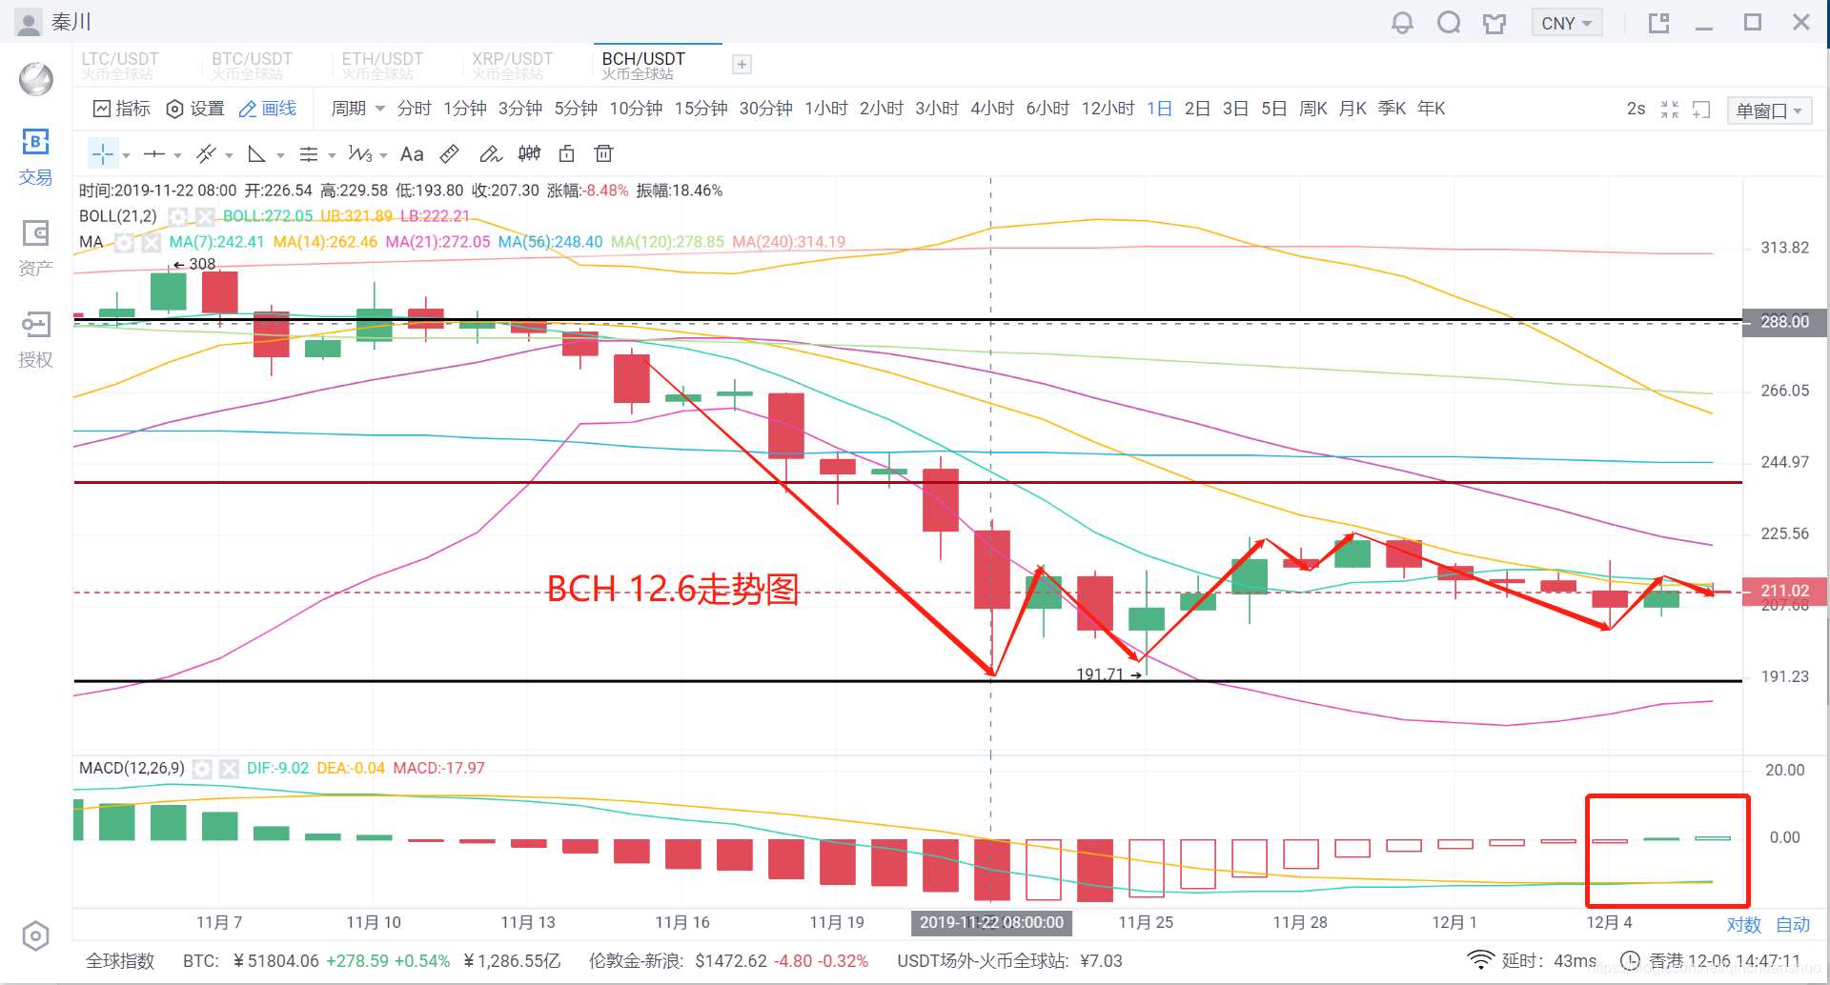
Task: Open 交易 trading section in sidebar
Action: [35, 157]
